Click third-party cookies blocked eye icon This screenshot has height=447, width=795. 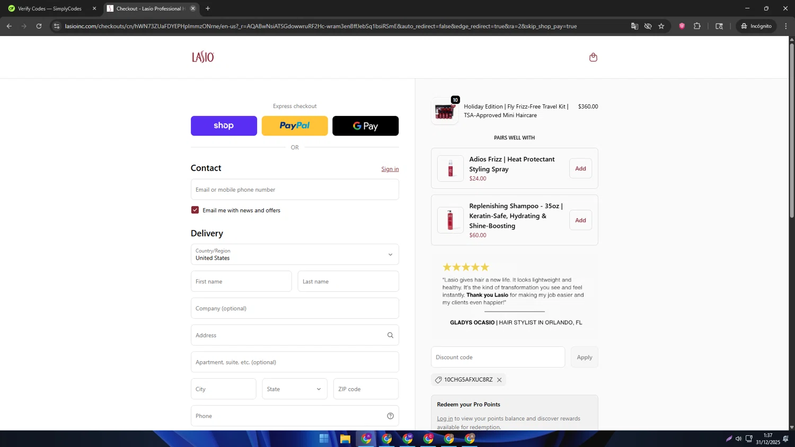pos(648,26)
